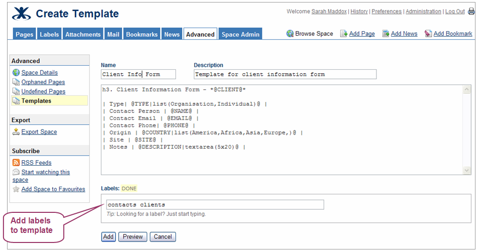477x251 pixels.
Task: Open the Undefined Pages link
Action: point(43,91)
